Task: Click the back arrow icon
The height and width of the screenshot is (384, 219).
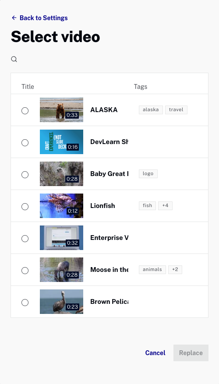Action: [x=14, y=18]
